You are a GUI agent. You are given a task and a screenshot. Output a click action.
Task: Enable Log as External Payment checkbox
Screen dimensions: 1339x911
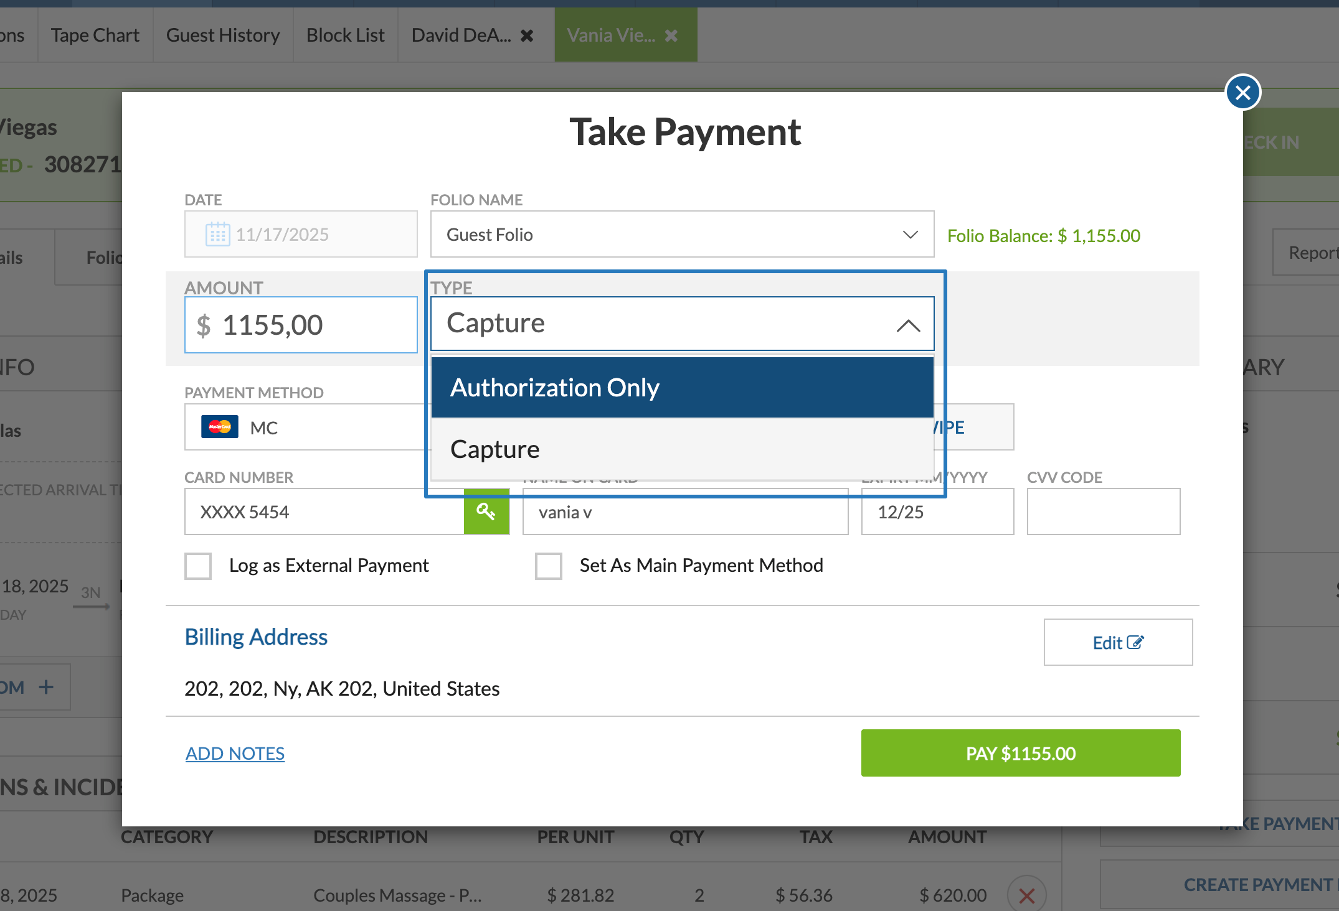click(198, 566)
